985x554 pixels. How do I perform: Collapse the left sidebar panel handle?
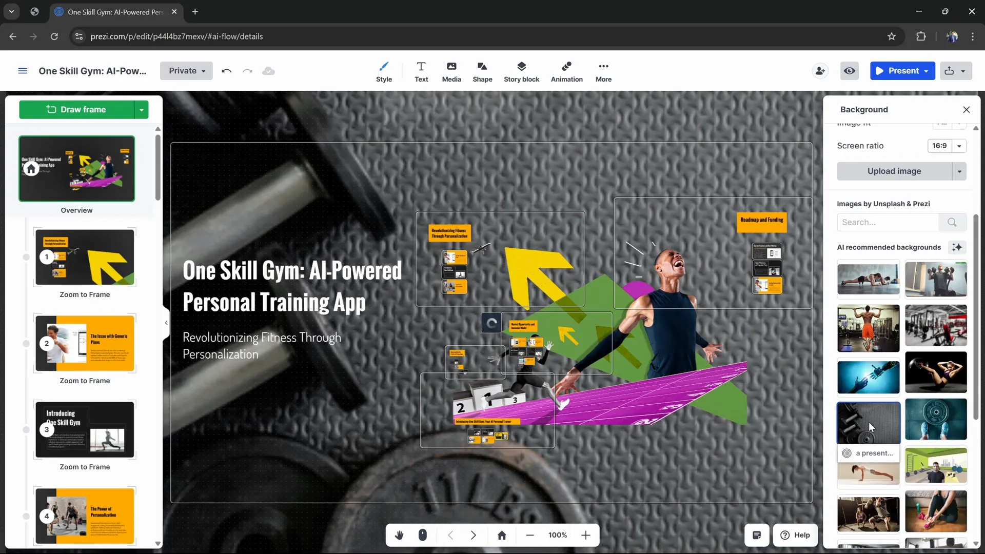click(x=166, y=323)
